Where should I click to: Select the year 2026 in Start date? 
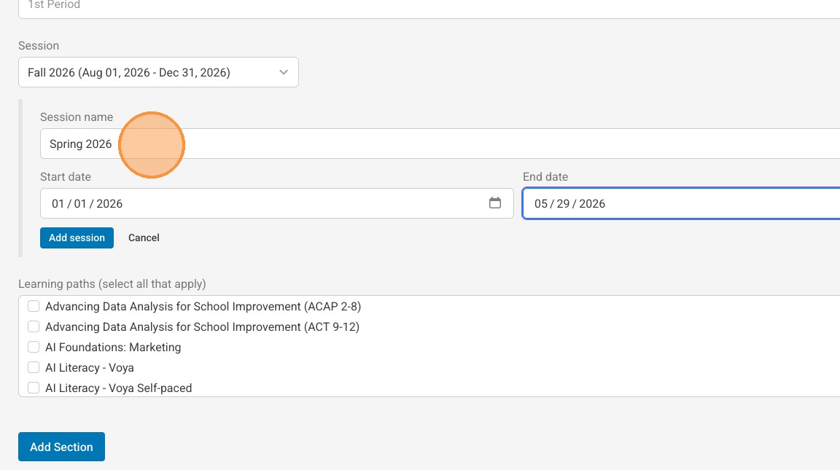point(109,204)
